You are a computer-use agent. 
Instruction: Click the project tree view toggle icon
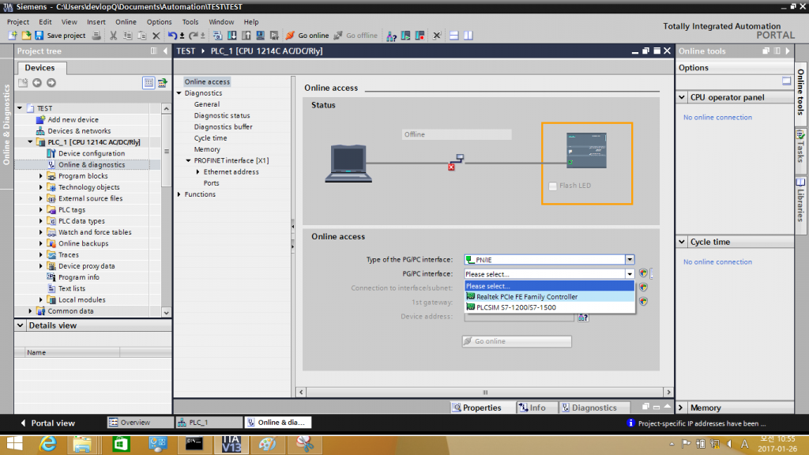tap(149, 82)
